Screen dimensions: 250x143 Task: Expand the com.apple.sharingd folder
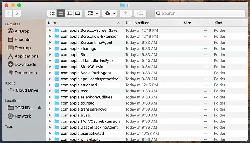(x=50, y=48)
